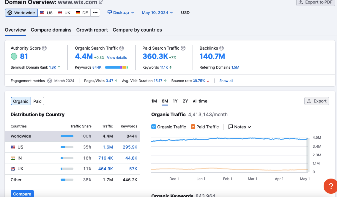Screen dimensions: 337x197
Task: Click the India flag icon in IN row
Action: [13, 158]
